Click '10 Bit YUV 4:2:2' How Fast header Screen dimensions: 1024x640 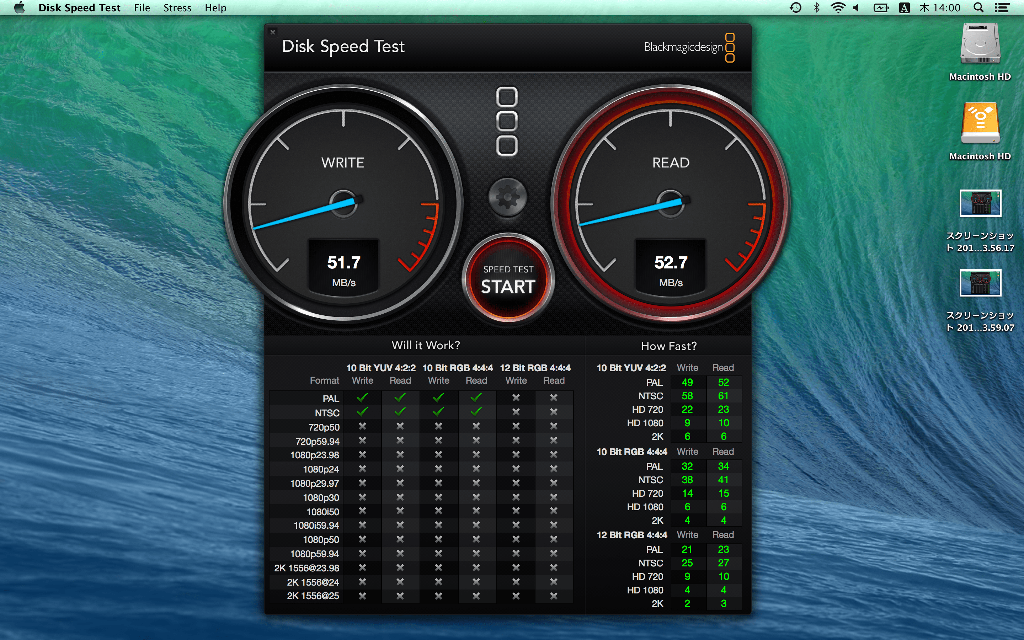[631, 368]
